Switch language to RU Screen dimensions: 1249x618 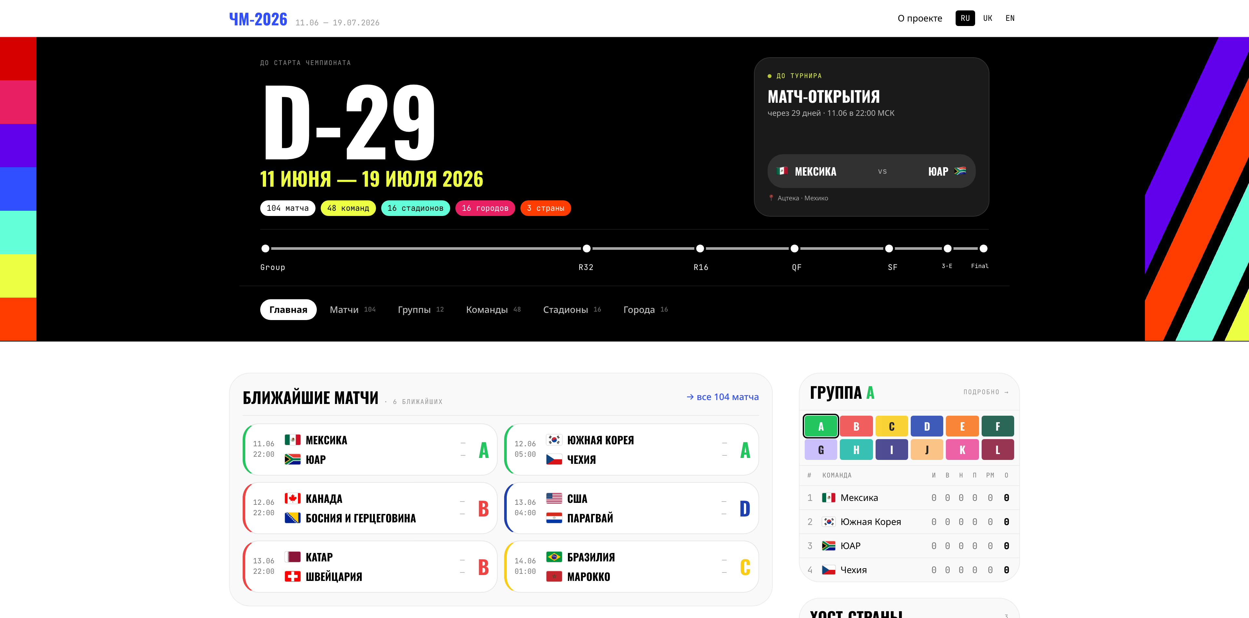click(965, 19)
